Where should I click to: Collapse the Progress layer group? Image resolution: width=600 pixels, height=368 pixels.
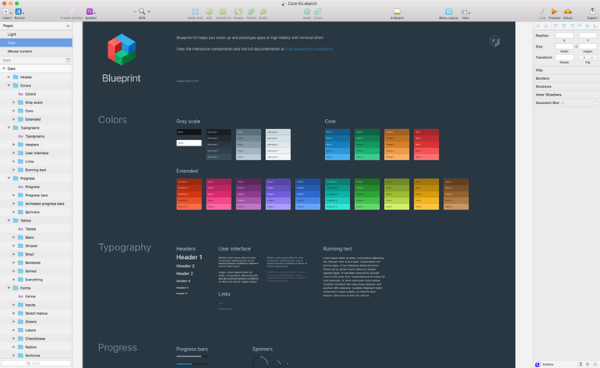9,178
